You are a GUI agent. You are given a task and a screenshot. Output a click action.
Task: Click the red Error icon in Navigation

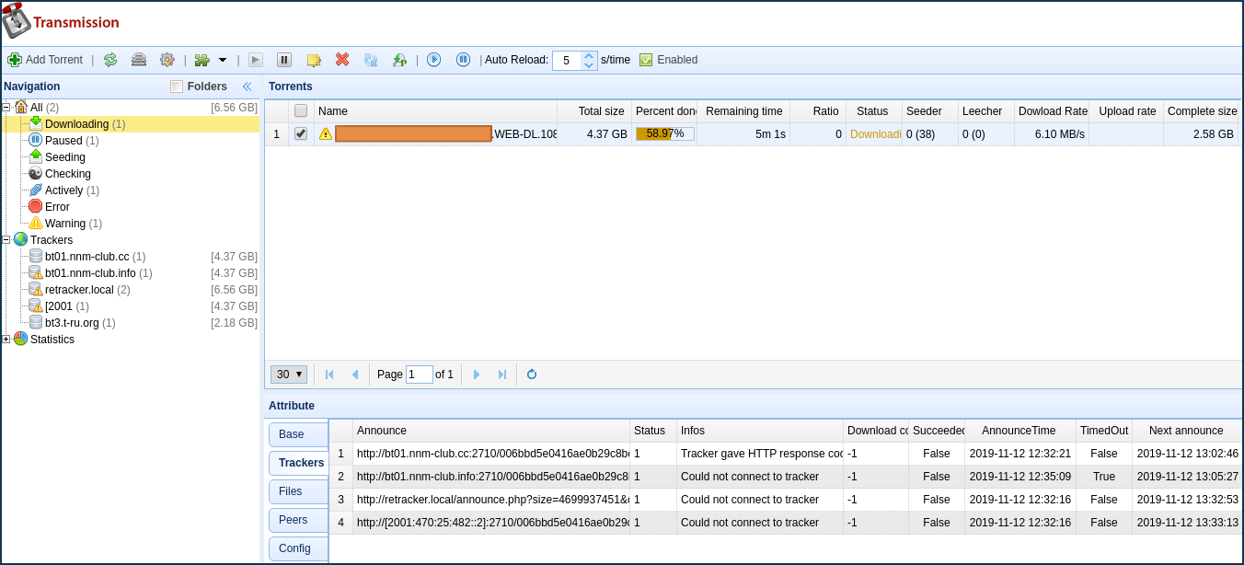tap(36, 206)
